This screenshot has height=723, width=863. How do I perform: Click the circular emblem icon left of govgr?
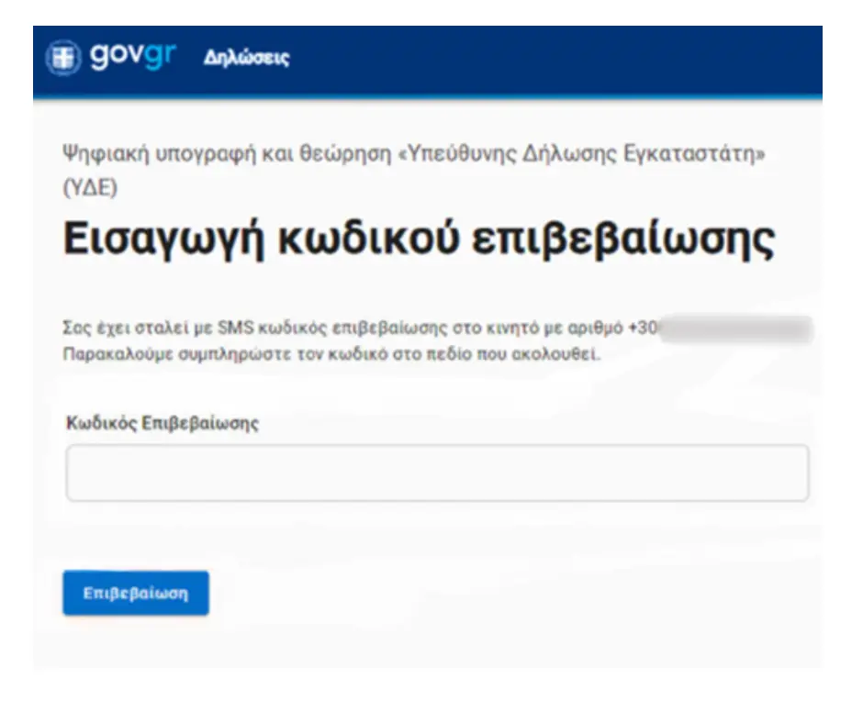coord(62,58)
